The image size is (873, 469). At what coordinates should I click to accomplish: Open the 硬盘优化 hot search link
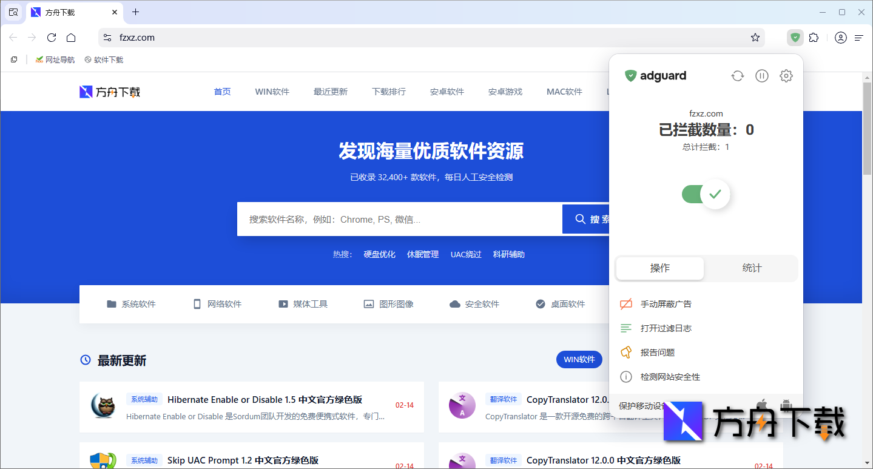379,254
